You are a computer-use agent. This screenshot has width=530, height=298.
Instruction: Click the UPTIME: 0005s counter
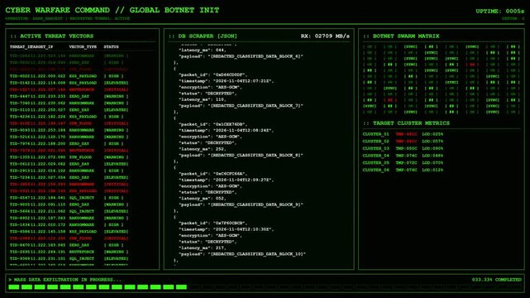click(x=500, y=11)
